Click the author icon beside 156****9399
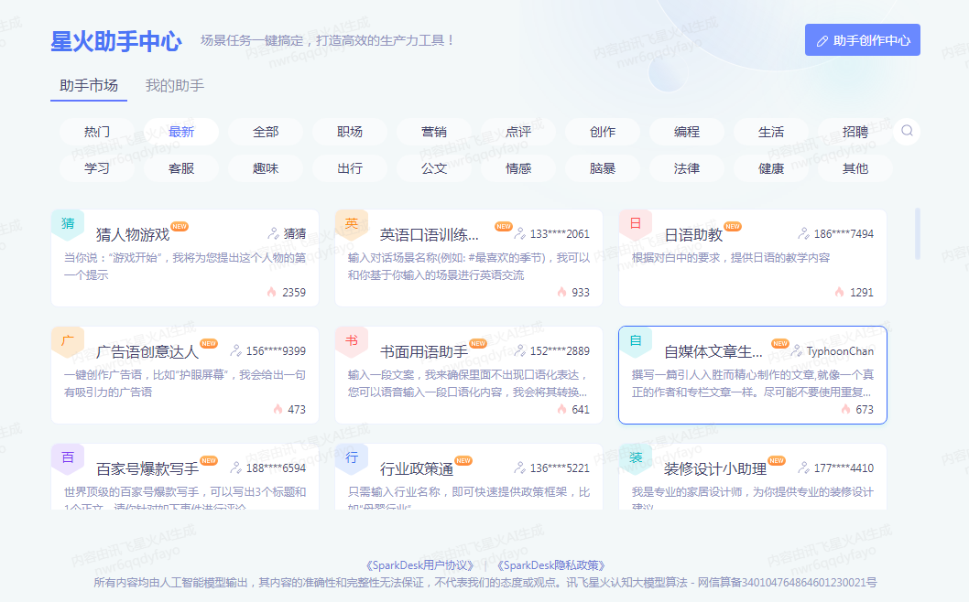This screenshot has width=969, height=602. pos(235,350)
